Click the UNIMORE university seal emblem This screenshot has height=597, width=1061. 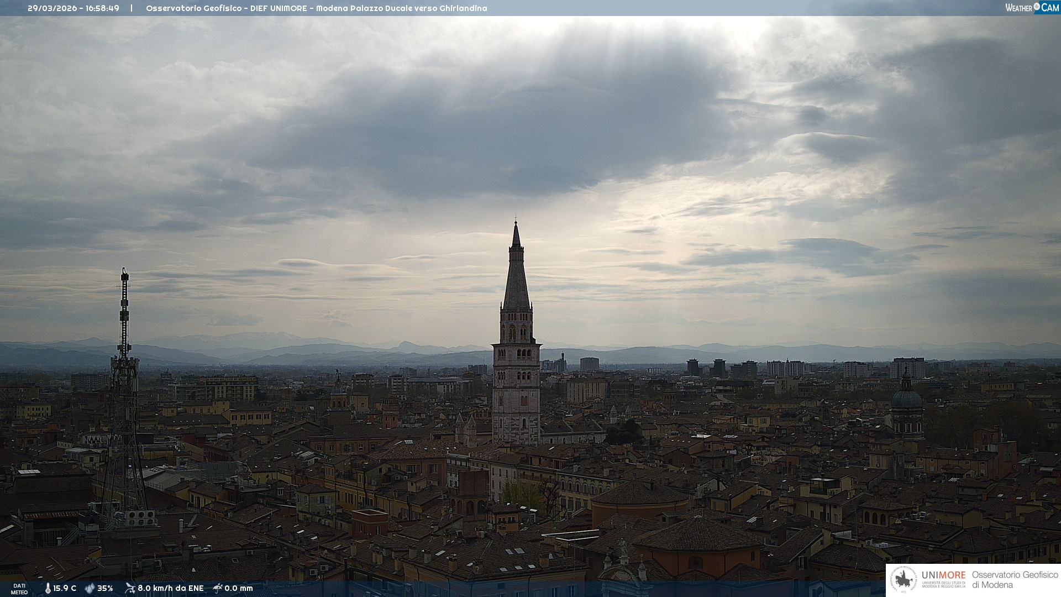pos(904,580)
